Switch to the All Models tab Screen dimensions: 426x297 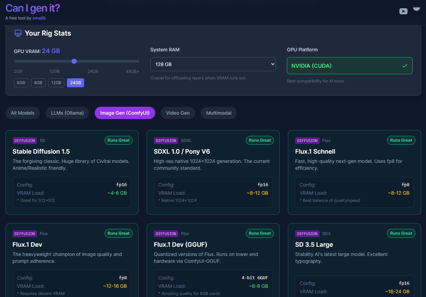pyautogui.click(x=23, y=113)
